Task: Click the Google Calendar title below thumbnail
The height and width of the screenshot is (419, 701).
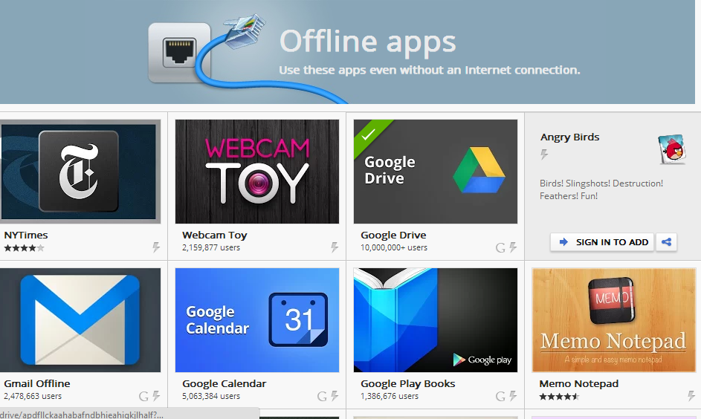Action: click(224, 383)
